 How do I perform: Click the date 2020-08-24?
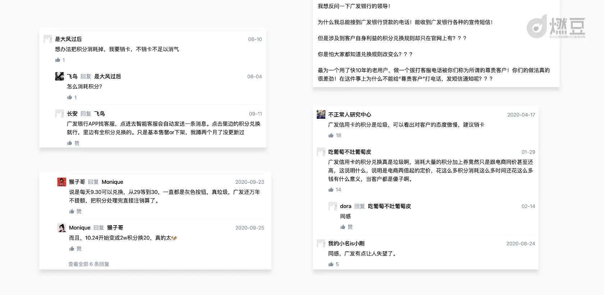click(x=521, y=244)
